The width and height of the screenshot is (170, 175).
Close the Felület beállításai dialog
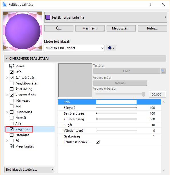[x=163, y=4]
